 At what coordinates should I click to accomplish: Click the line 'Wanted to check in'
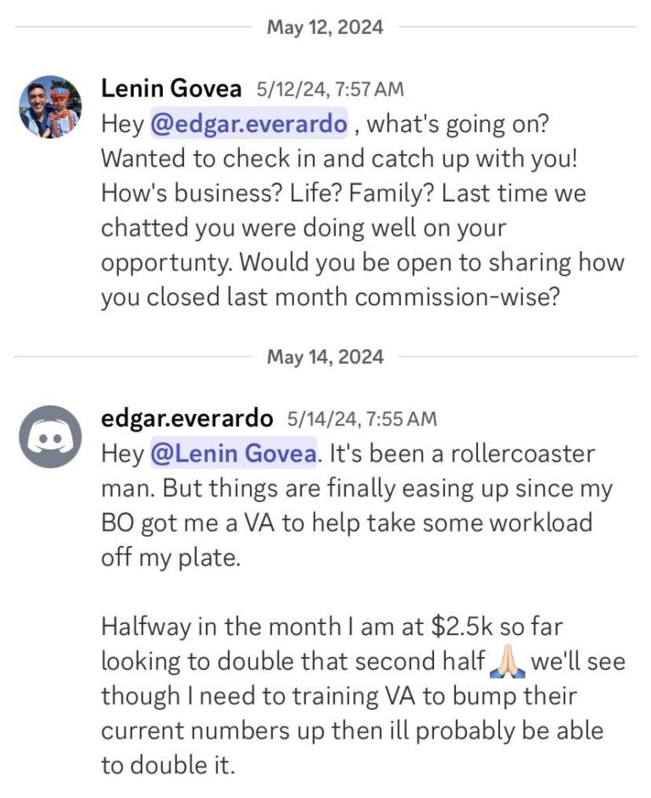pyautogui.click(x=339, y=159)
